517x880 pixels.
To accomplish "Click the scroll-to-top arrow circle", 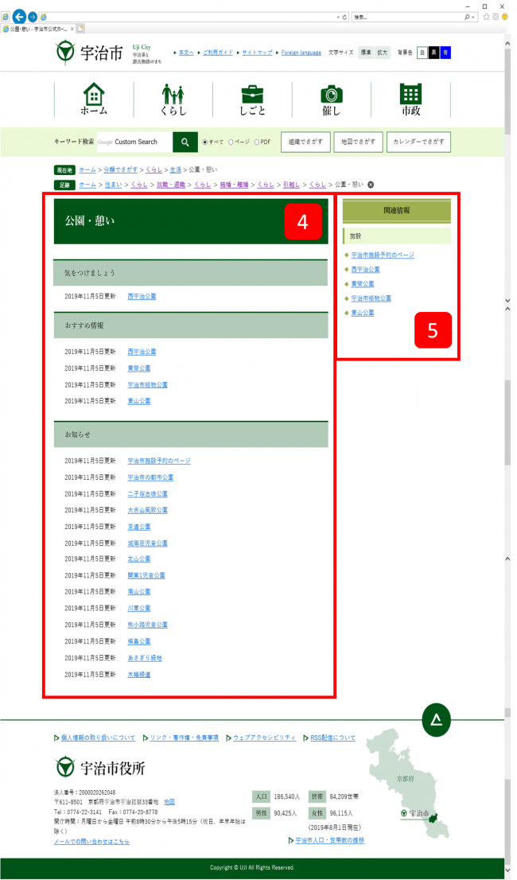I will click(x=436, y=720).
